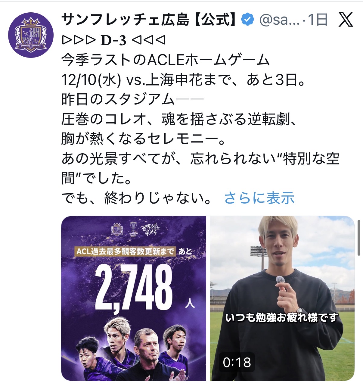Click the ACL過去最多観客数更新まで banner

(125, 251)
